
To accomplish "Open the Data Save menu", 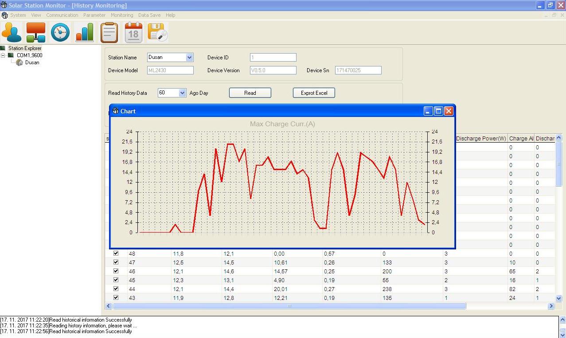I will coord(149,15).
